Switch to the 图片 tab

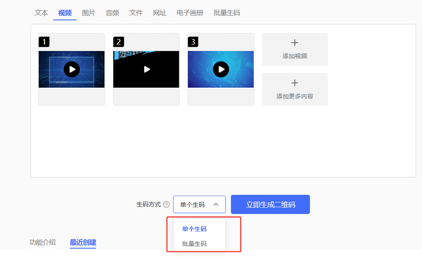click(89, 12)
